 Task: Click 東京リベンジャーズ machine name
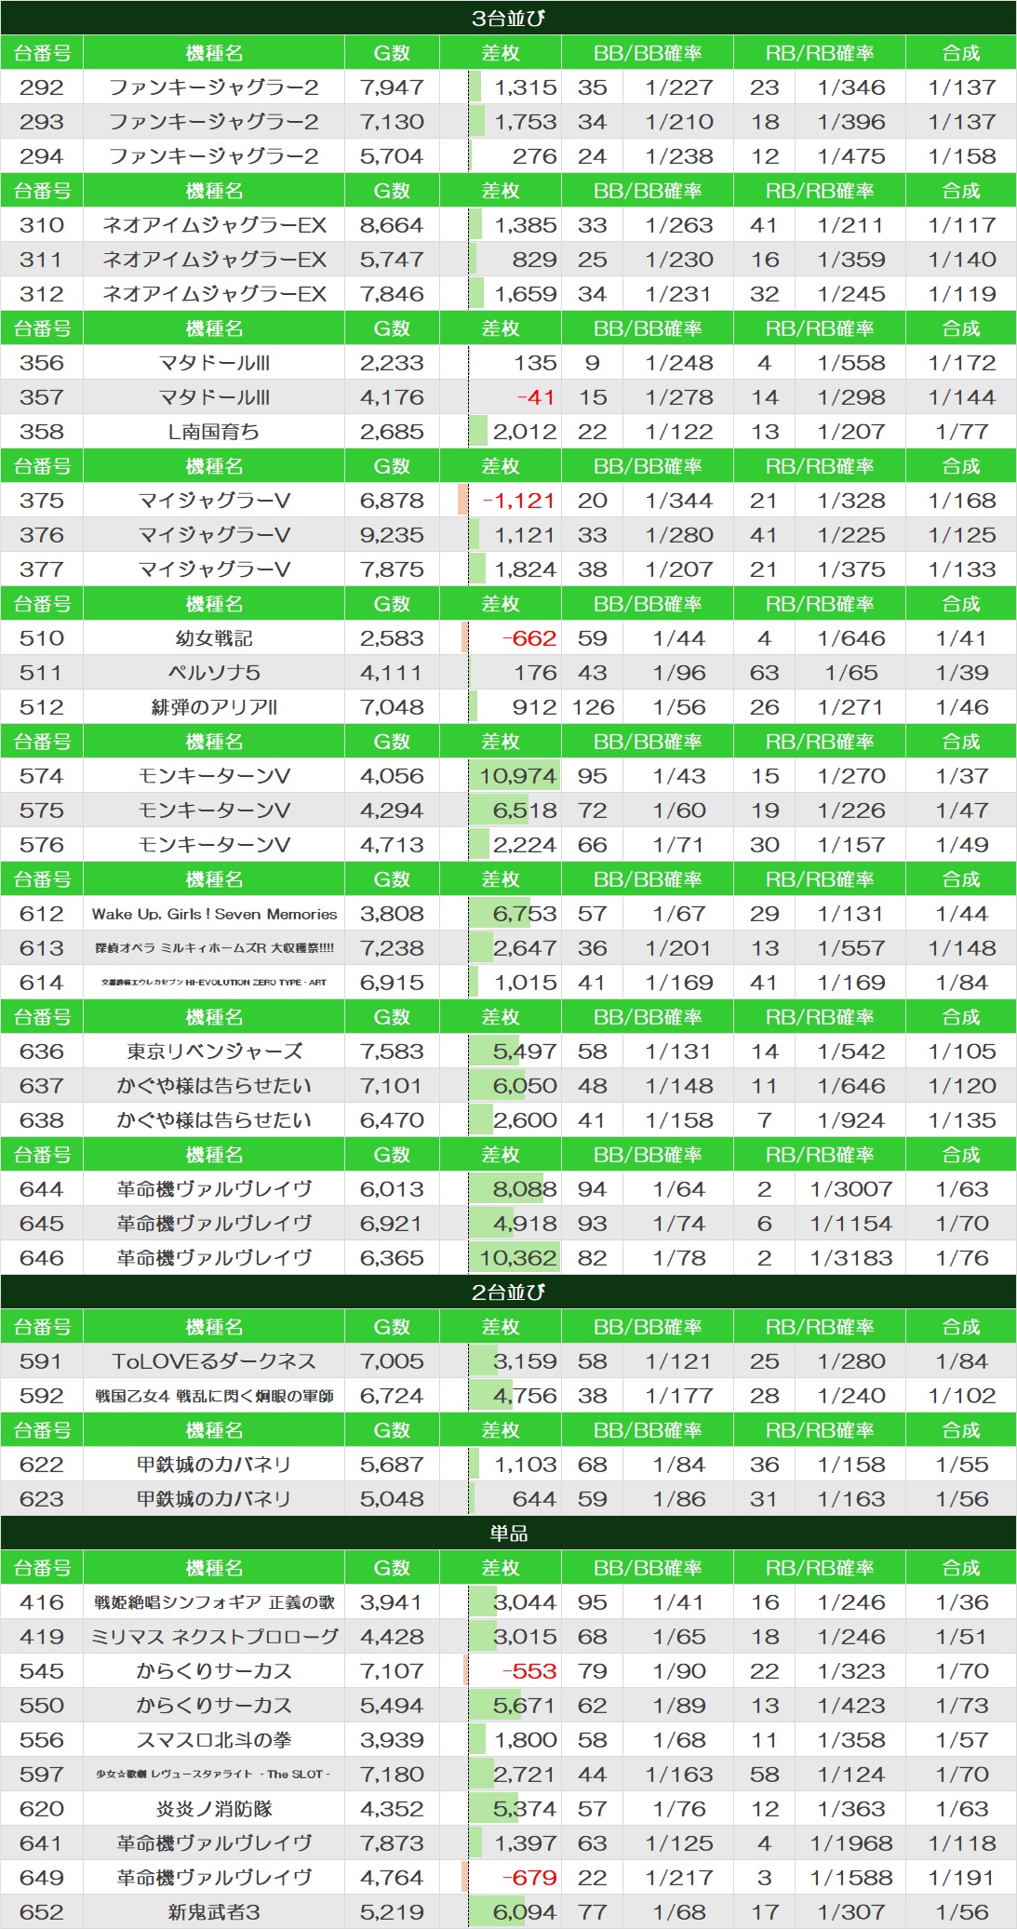(x=214, y=1052)
